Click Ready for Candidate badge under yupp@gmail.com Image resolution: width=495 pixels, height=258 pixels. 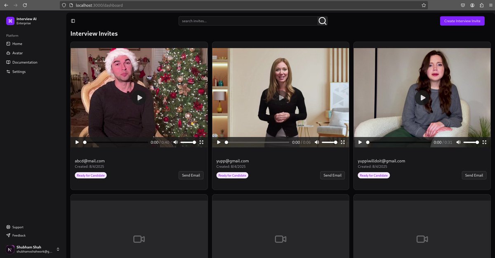(x=232, y=175)
